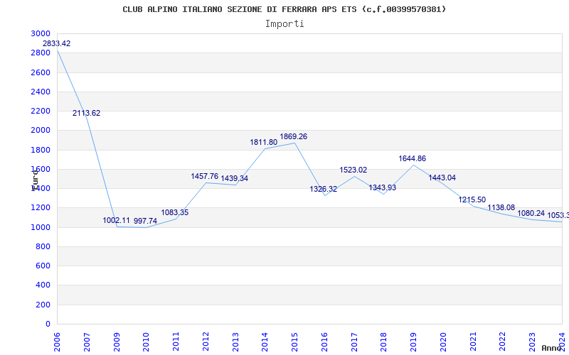The height and width of the screenshot is (355, 569).
Task: Select the 1644.86 data label
Action: 413,158
